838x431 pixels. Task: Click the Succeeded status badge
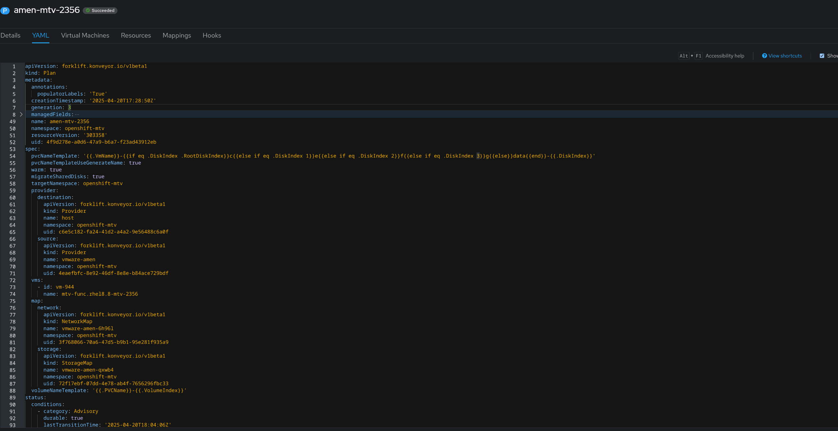click(100, 10)
